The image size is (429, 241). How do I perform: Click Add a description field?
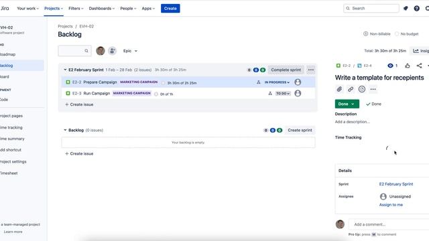tap(353, 122)
